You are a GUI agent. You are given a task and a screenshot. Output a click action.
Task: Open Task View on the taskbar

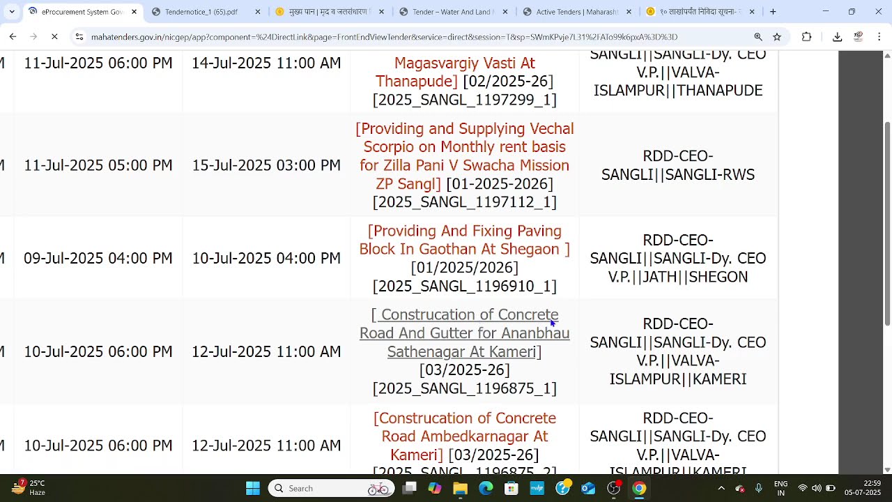pyautogui.click(x=409, y=488)
